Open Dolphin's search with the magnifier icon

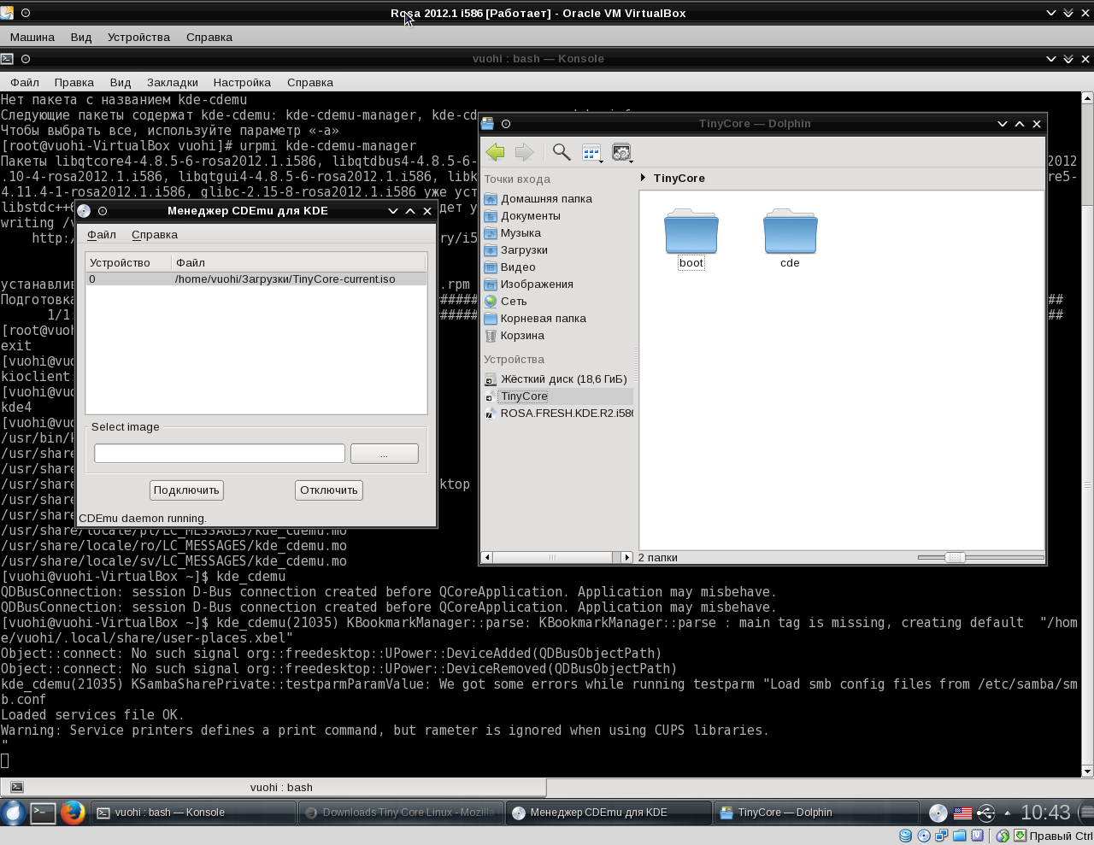tap(562, 152)
